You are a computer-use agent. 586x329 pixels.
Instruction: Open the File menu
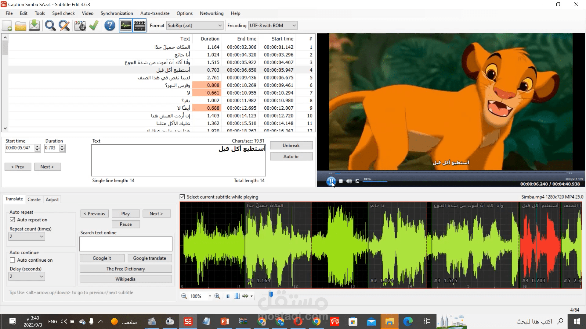9,13
